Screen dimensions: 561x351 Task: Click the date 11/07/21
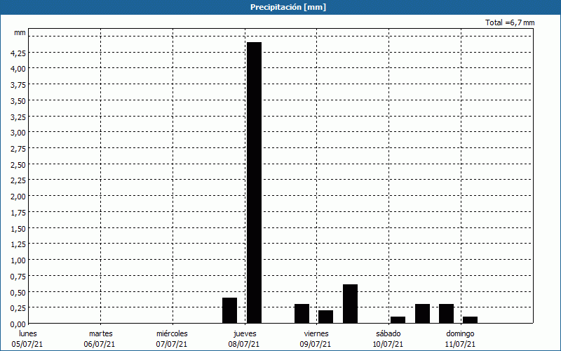[x=460, y=344]
